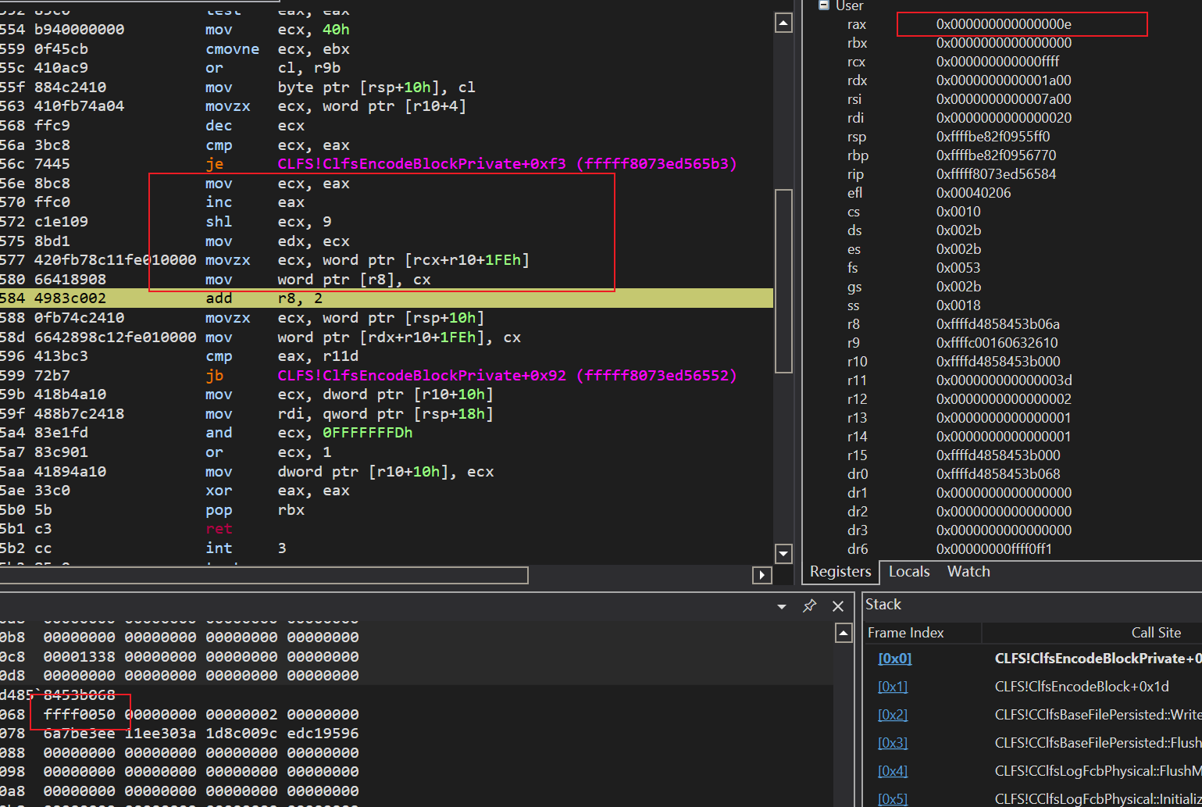Click the highlighted add r8, 2 instruction

click(x=386, y=298)
